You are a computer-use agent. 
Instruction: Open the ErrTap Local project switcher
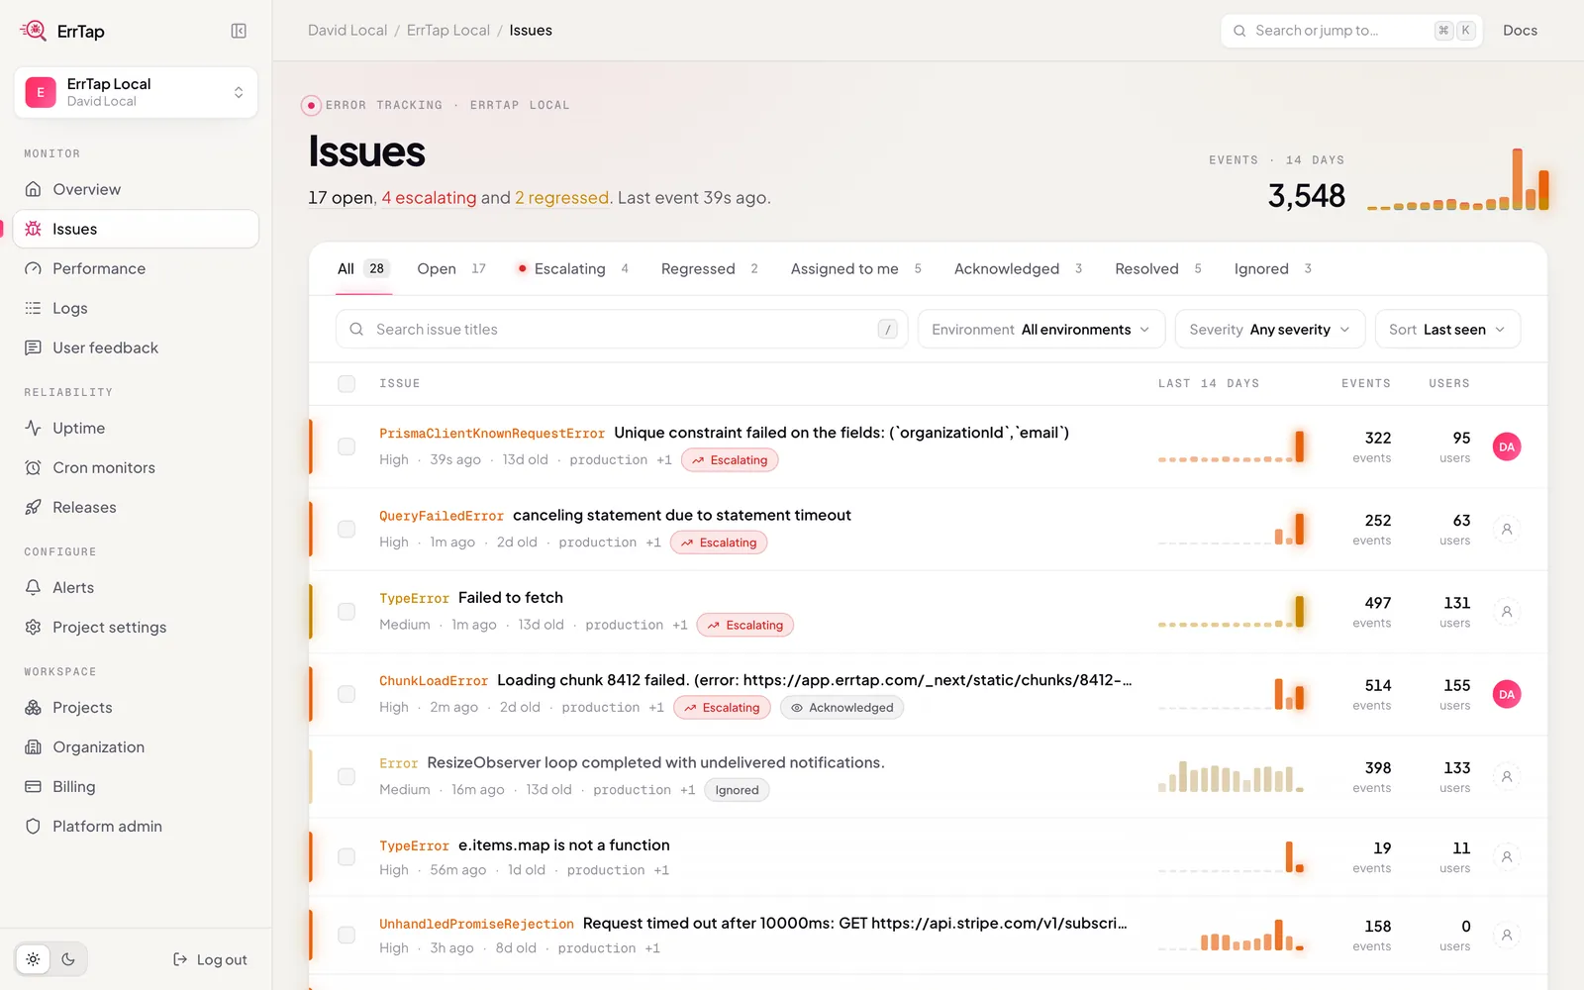136,92
